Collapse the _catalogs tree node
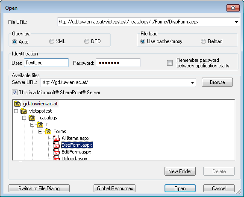 tap(24, 118)
